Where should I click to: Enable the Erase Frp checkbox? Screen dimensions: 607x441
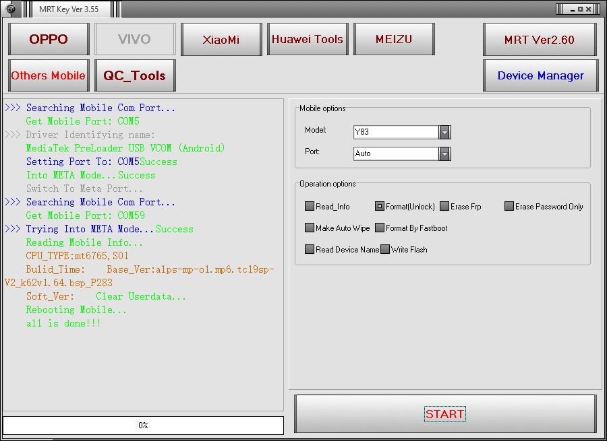(444, 206)
